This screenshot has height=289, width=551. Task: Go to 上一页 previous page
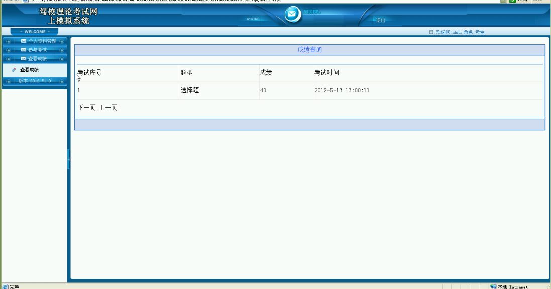tap(108, 108)
